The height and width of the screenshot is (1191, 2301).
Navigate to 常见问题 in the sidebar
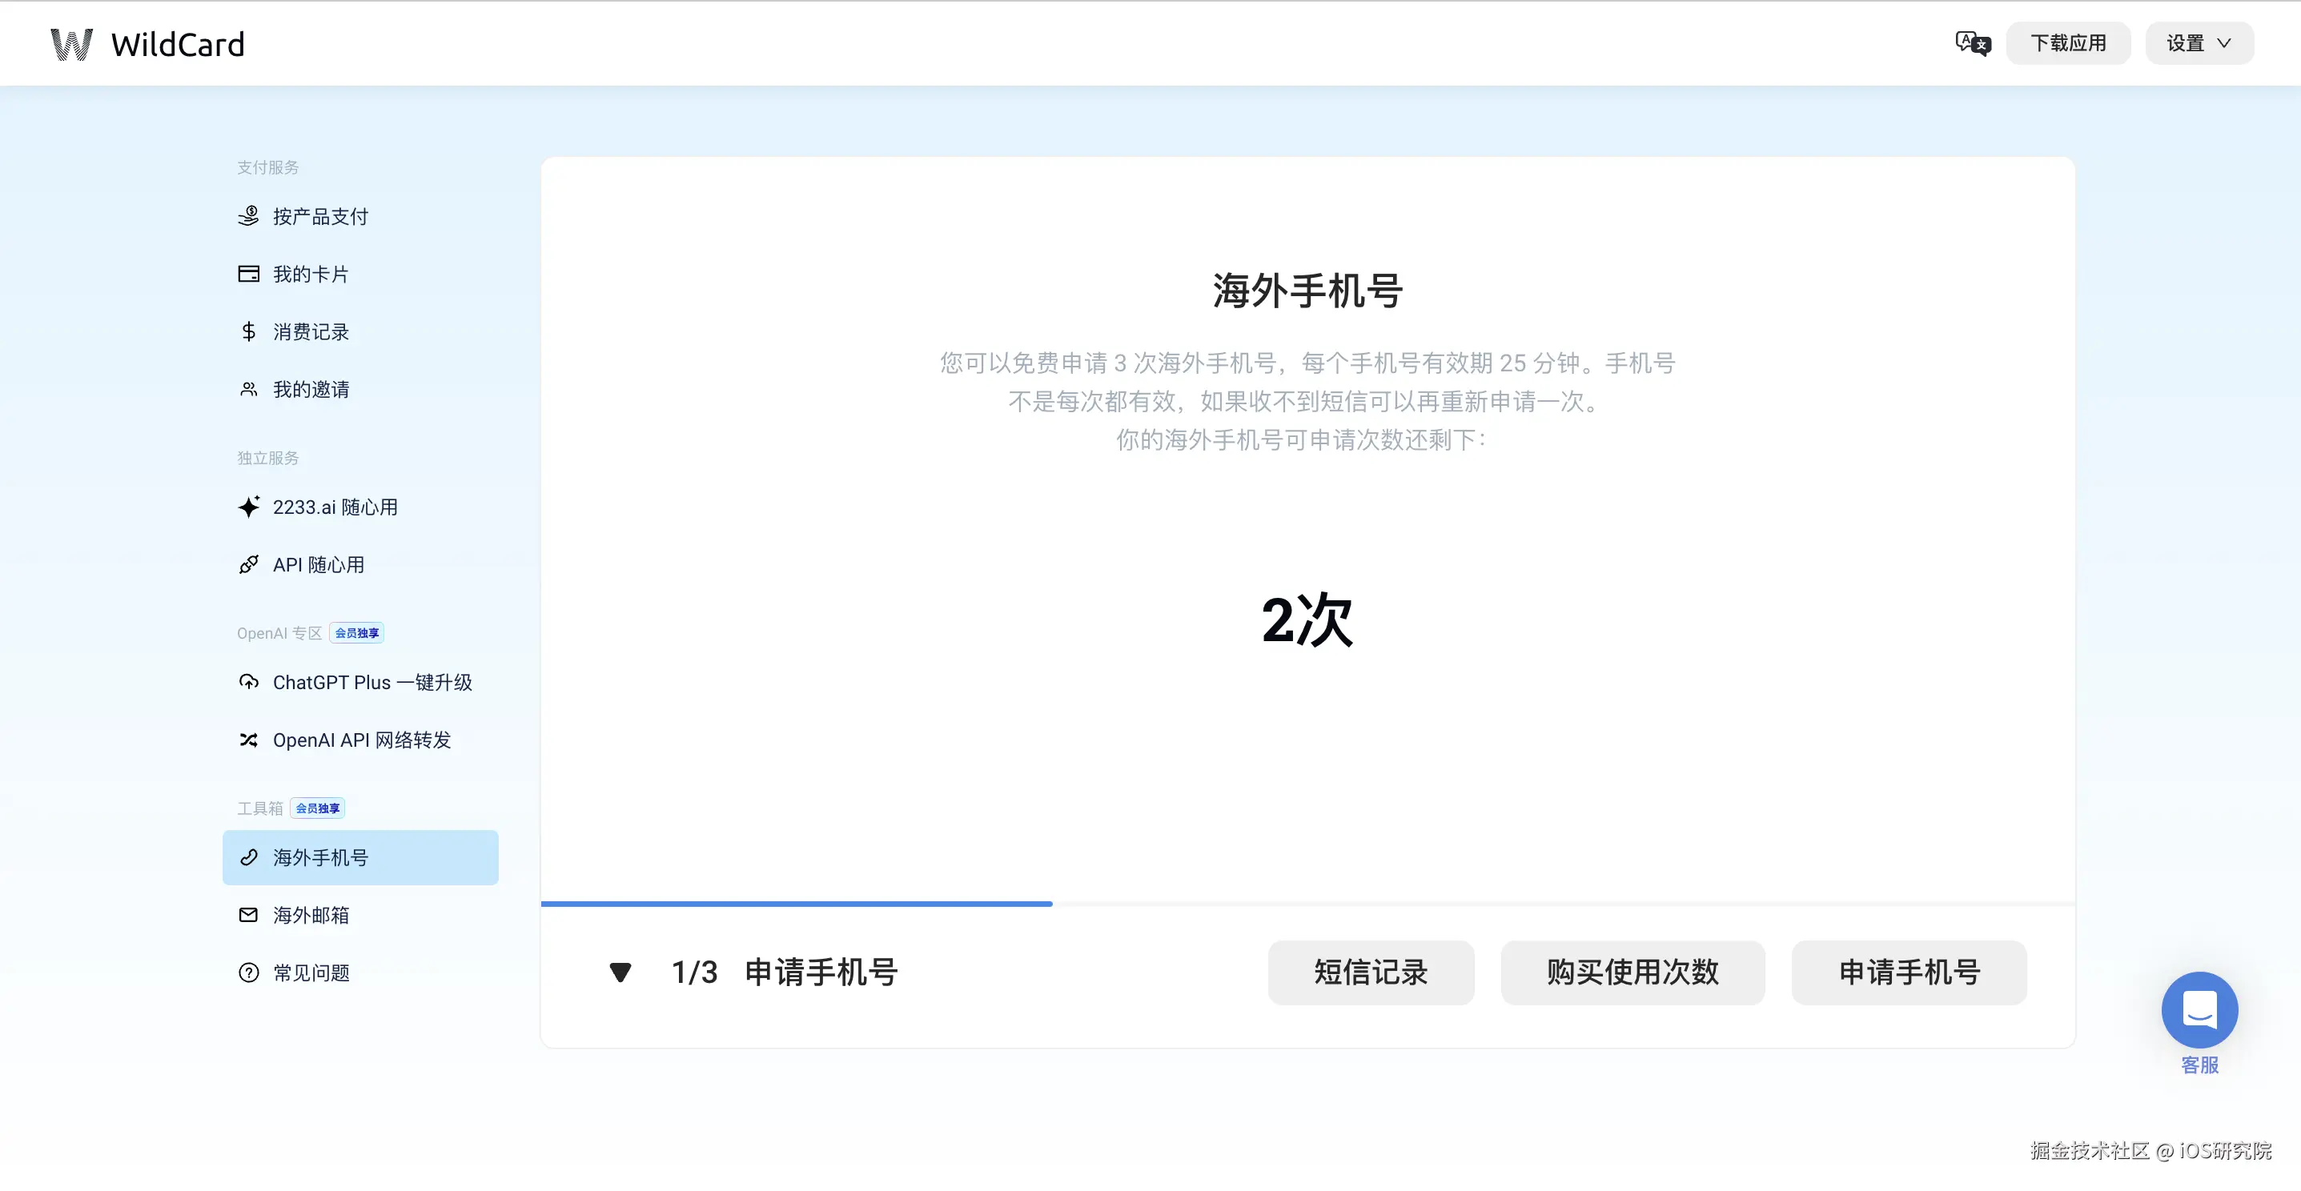[311, 972]
